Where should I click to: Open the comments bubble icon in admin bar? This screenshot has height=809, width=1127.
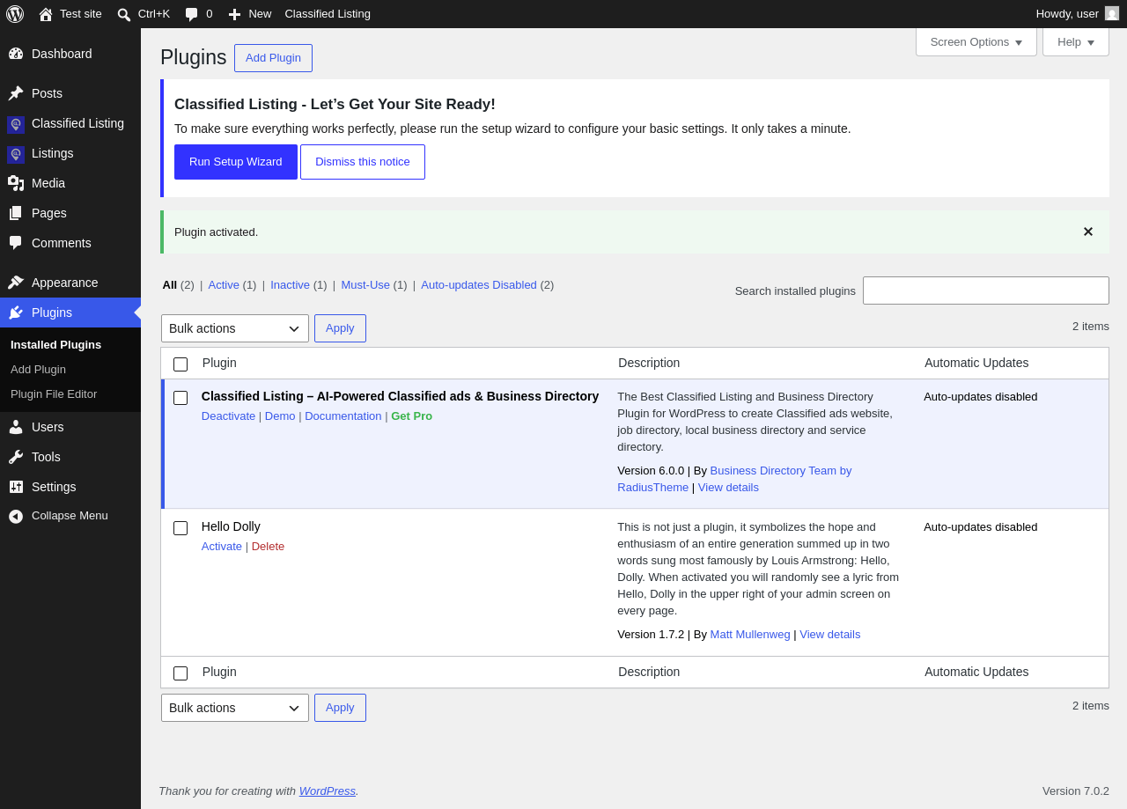coord(191,14)
